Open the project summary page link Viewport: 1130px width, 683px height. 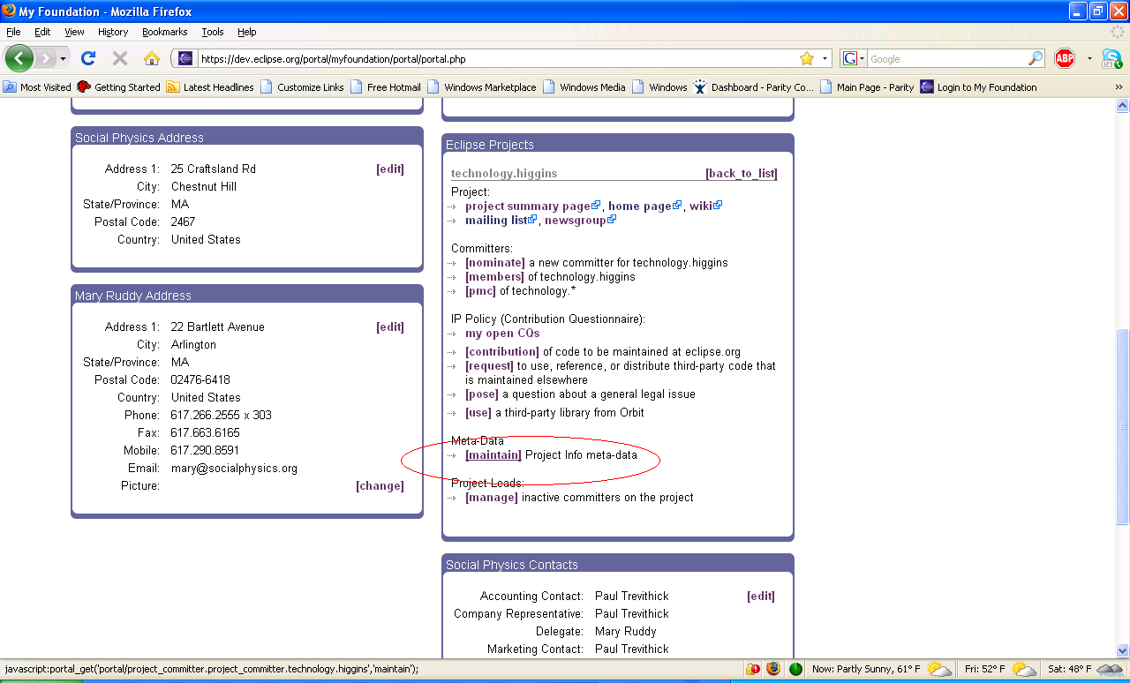pyautogui.click(x=528, y=206)
